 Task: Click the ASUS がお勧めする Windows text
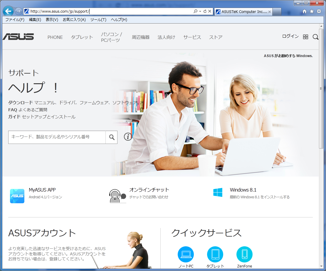tap(288, 56)
